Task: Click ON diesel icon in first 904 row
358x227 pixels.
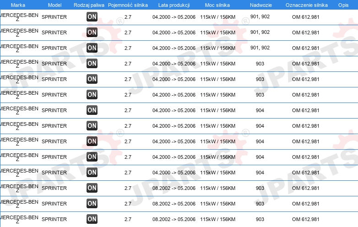Action: [92, 110]
